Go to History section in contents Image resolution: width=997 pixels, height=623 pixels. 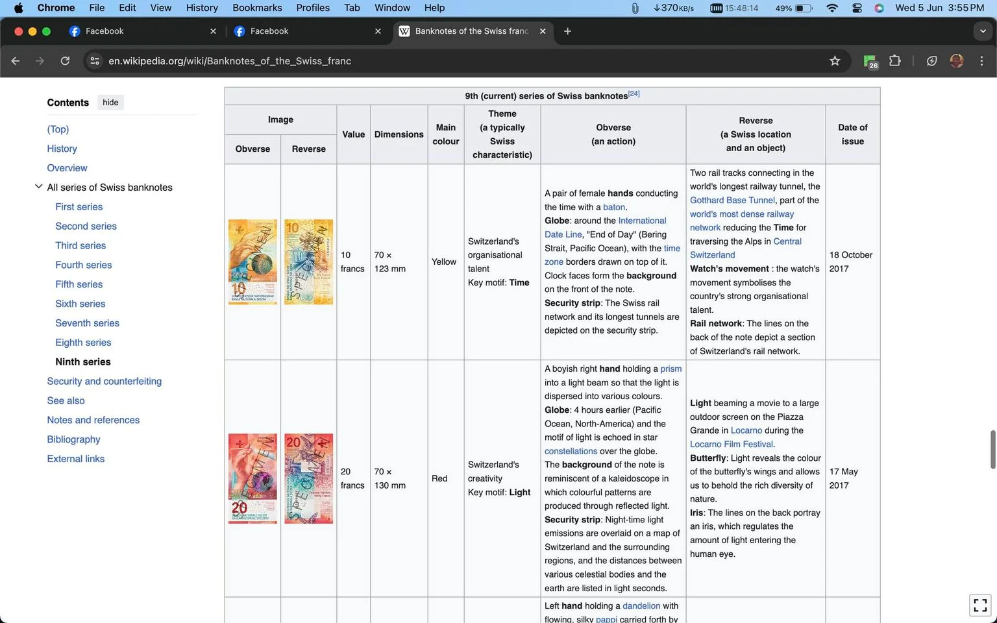(x=62, y=149)
